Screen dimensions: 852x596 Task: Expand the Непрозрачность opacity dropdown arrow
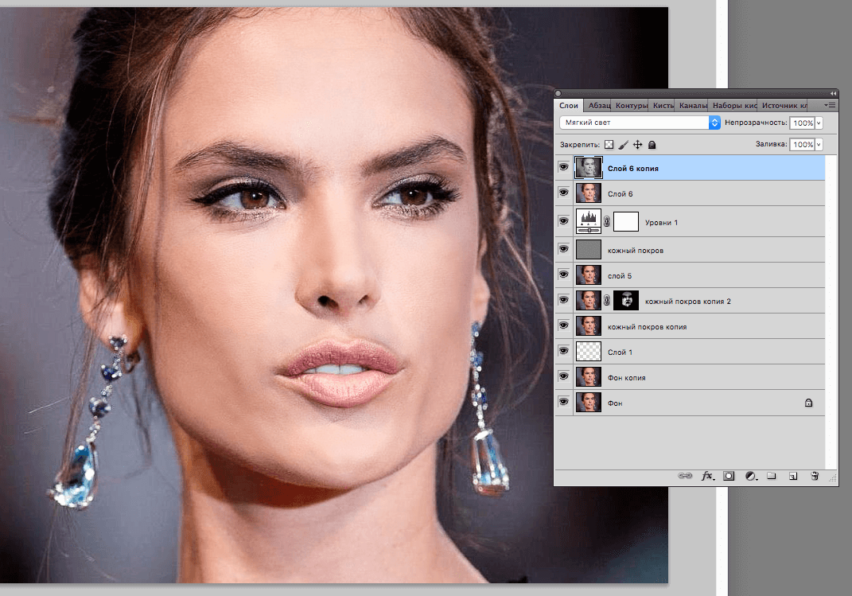click(x=819, y=123)
